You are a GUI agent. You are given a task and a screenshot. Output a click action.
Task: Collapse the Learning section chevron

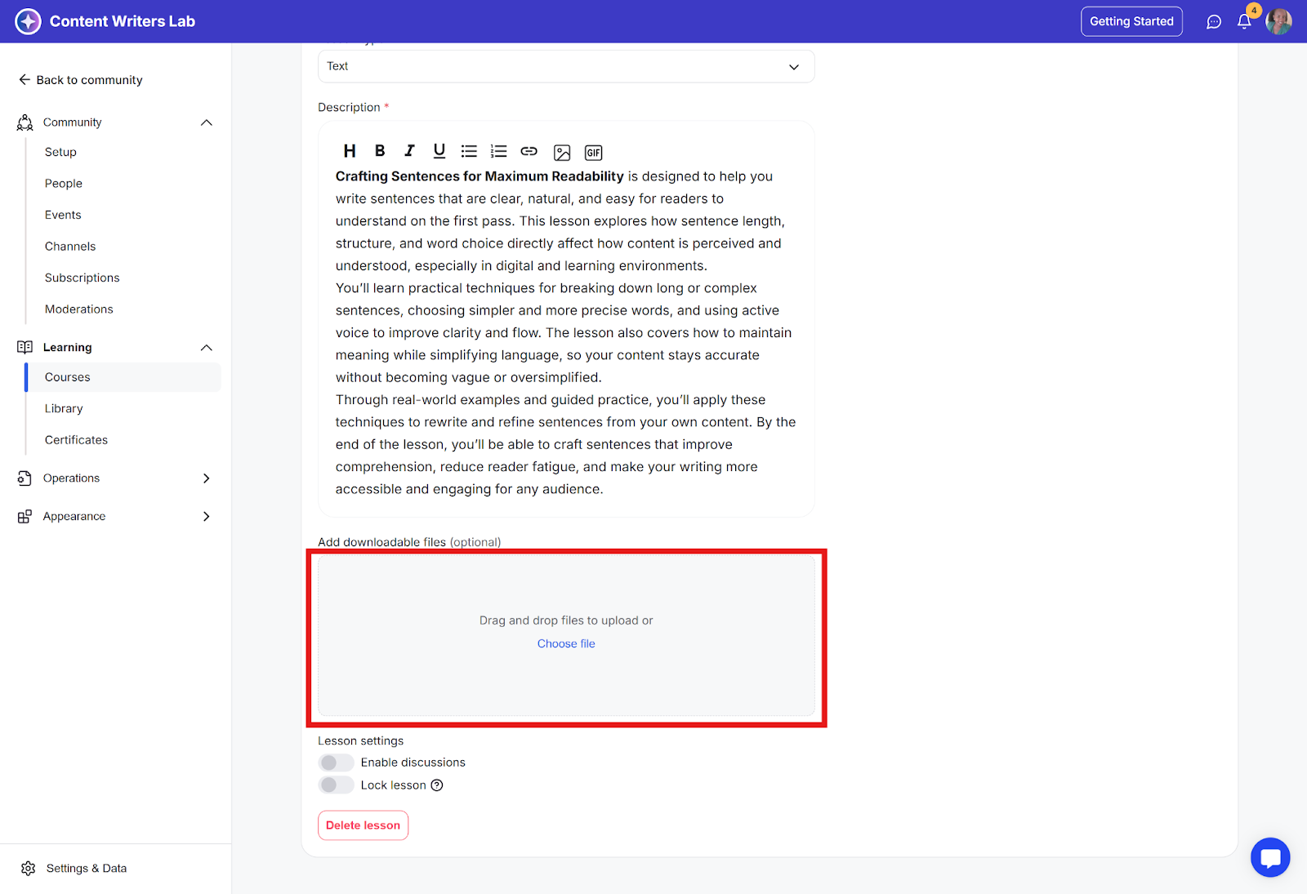click(207, 348)
